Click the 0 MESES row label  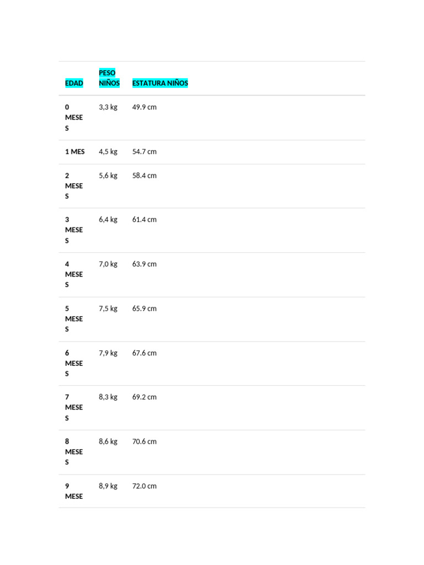click(x=73, y=118)
